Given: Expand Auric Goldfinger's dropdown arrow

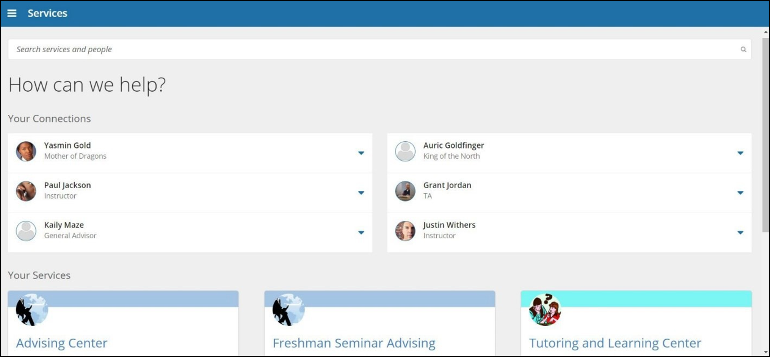Looking at the screenshot, I should tap(740, 153).
